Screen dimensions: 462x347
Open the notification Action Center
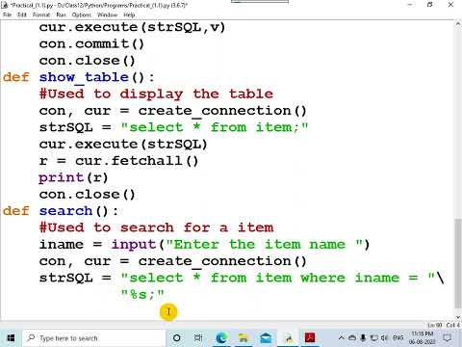point(448,338)
